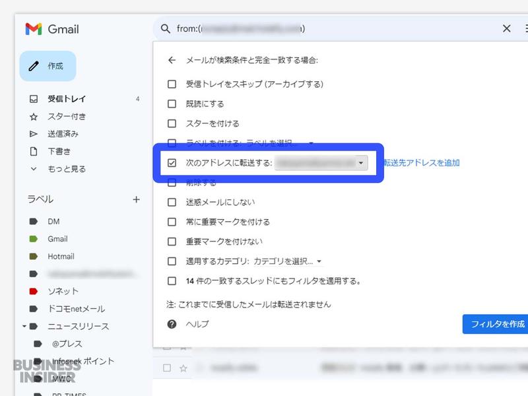Star the blurred email in list
528x396 pixels.
tap(183, 368)
